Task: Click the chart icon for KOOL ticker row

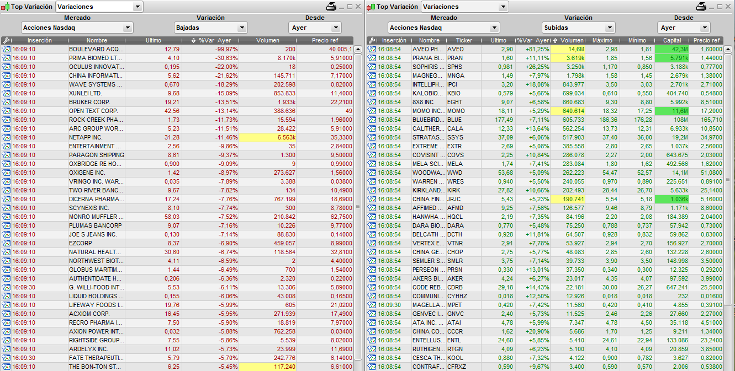Action: pos(372,358)
